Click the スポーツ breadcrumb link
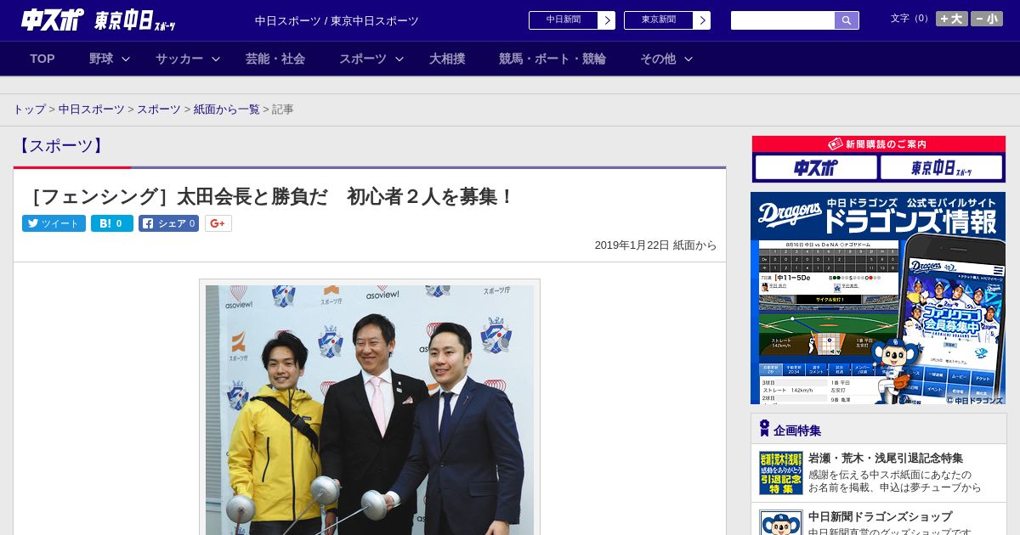 (159, 110)
